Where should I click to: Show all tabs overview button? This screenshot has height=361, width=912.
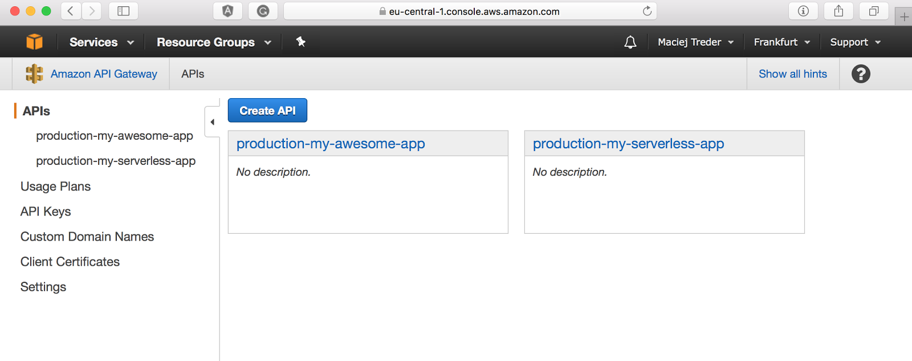tap(874, 11)
